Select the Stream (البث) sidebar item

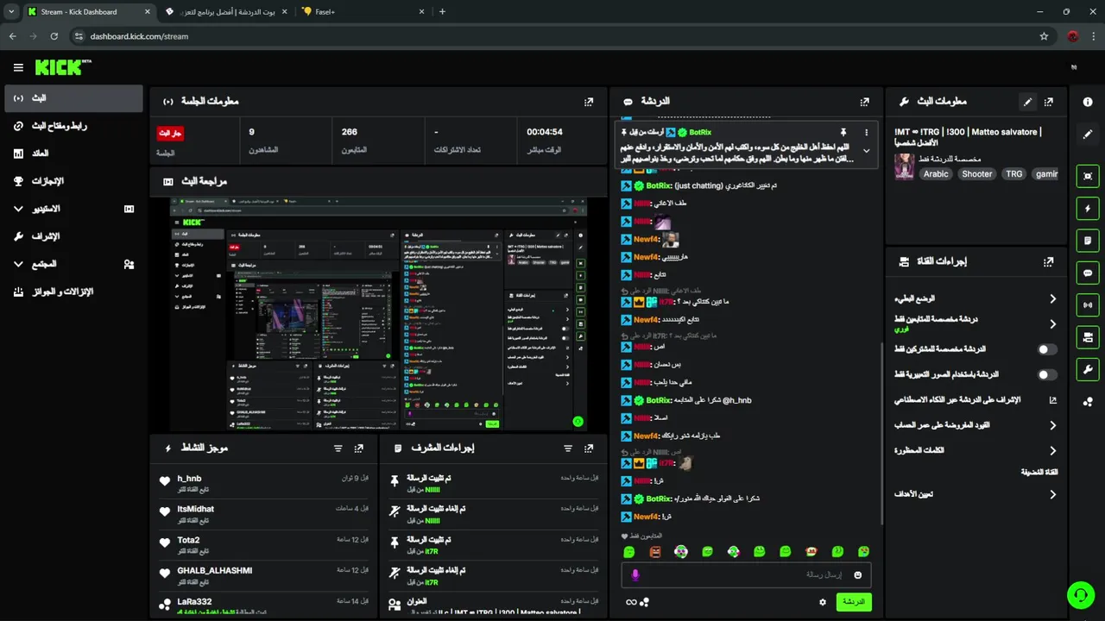[73, 98]
